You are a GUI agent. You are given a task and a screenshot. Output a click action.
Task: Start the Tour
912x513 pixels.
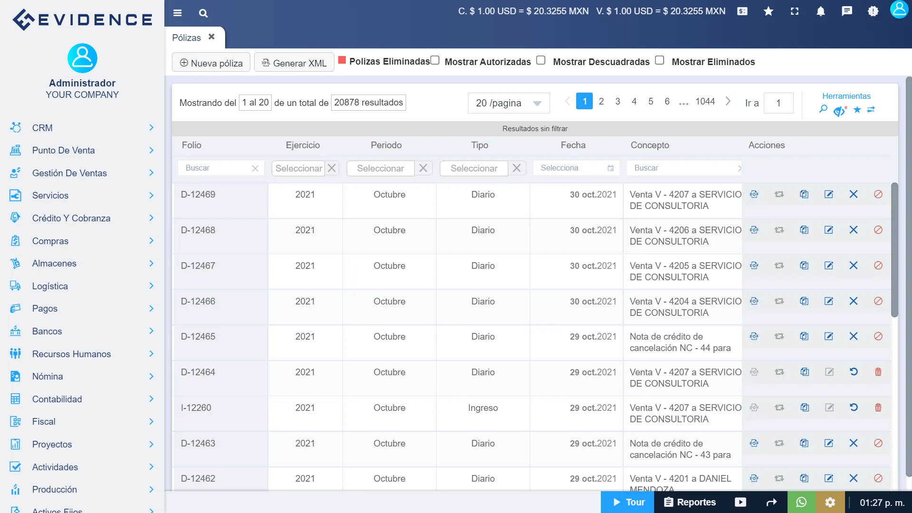pos(627,502)
